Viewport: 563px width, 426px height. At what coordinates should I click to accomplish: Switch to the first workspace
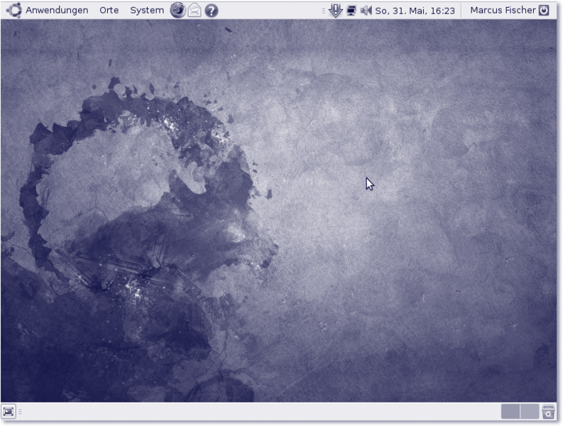(x=510, y=412)
